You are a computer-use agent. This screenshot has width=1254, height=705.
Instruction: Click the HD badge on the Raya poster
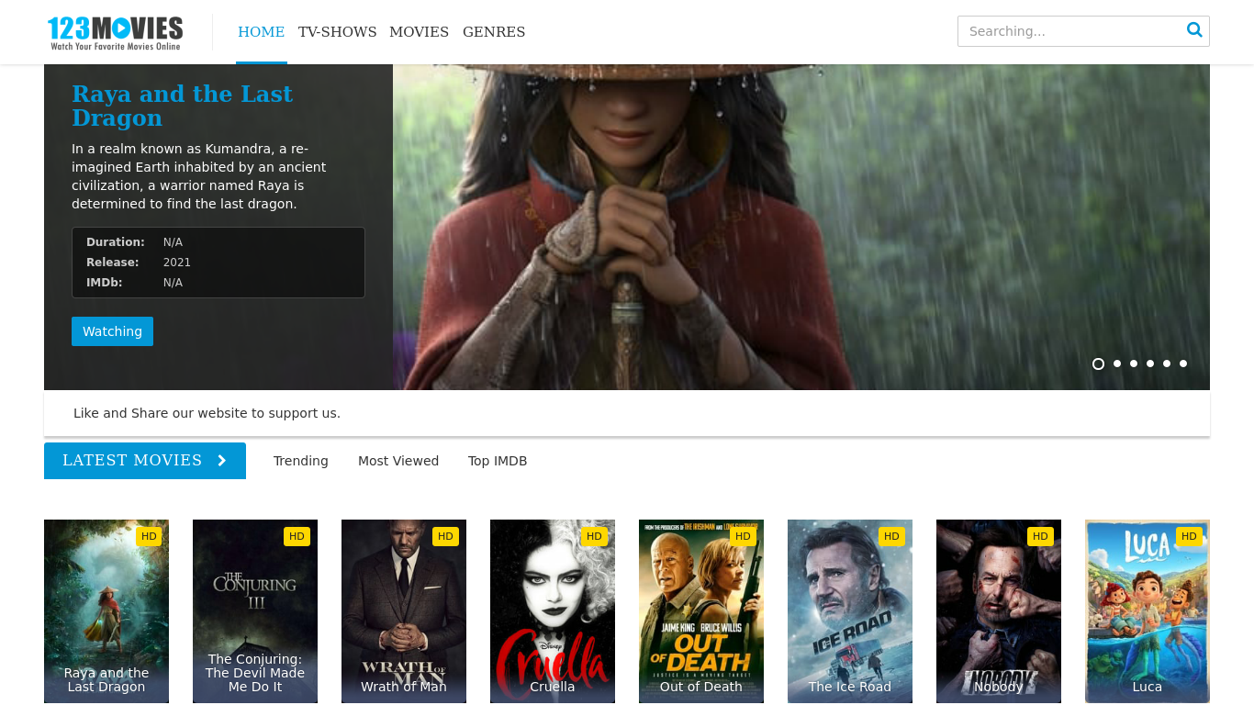(x=149, y=536)
